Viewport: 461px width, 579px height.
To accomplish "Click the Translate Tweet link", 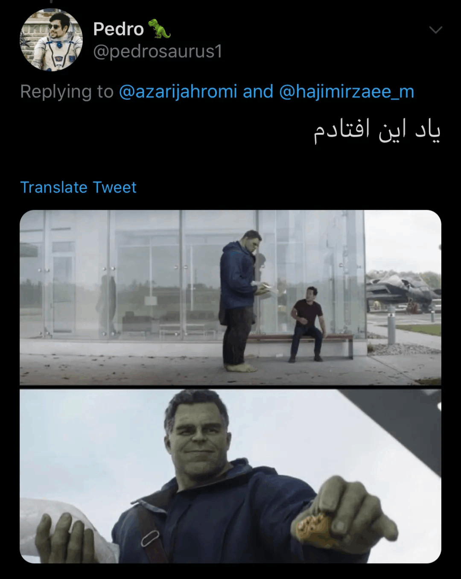I will (79, 187).
